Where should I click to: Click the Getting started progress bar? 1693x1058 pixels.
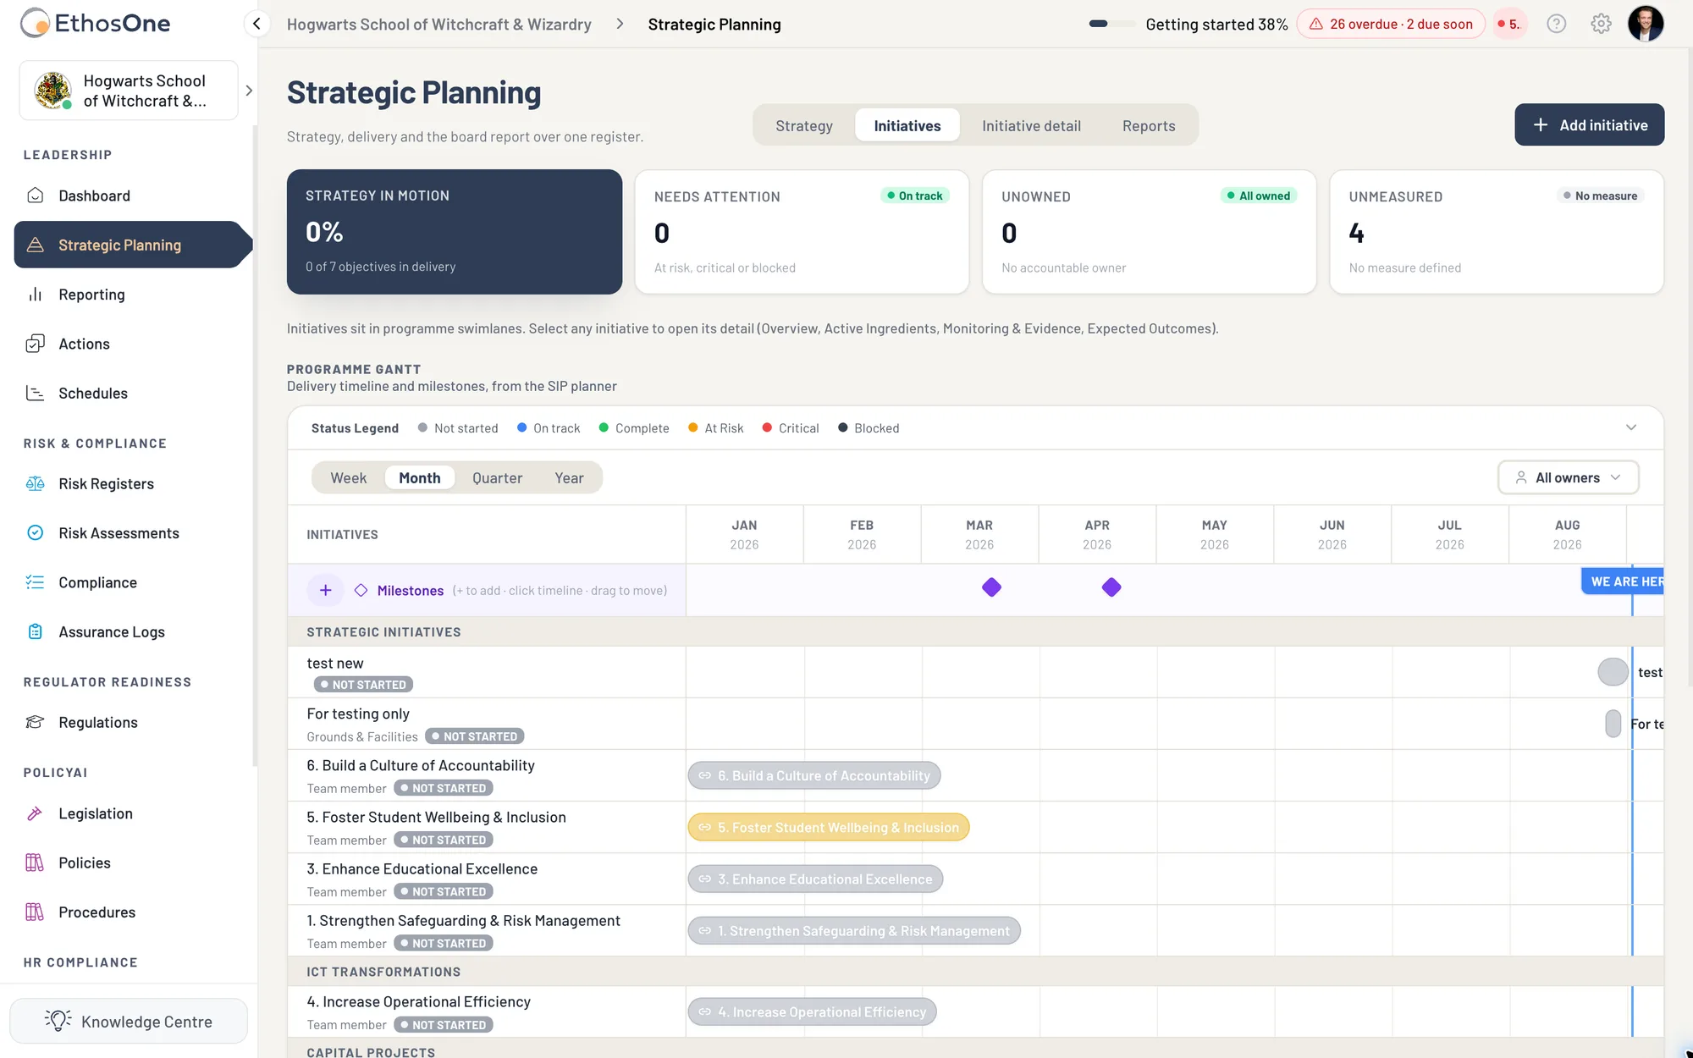[1111, 24]
